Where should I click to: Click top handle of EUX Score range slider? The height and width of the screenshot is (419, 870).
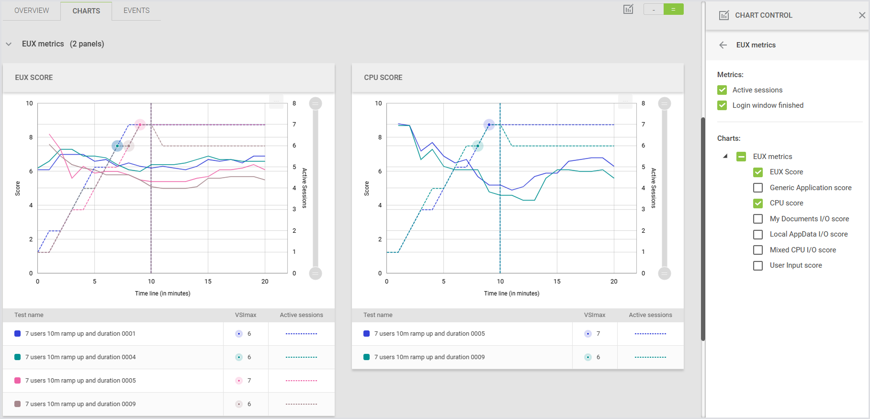click(316, 103)
